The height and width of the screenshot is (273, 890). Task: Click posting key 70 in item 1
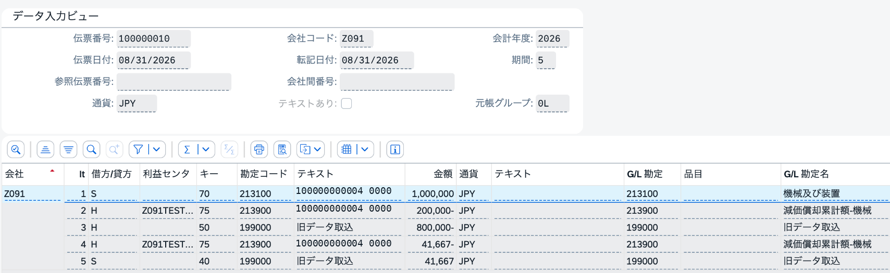coord(217,194)
